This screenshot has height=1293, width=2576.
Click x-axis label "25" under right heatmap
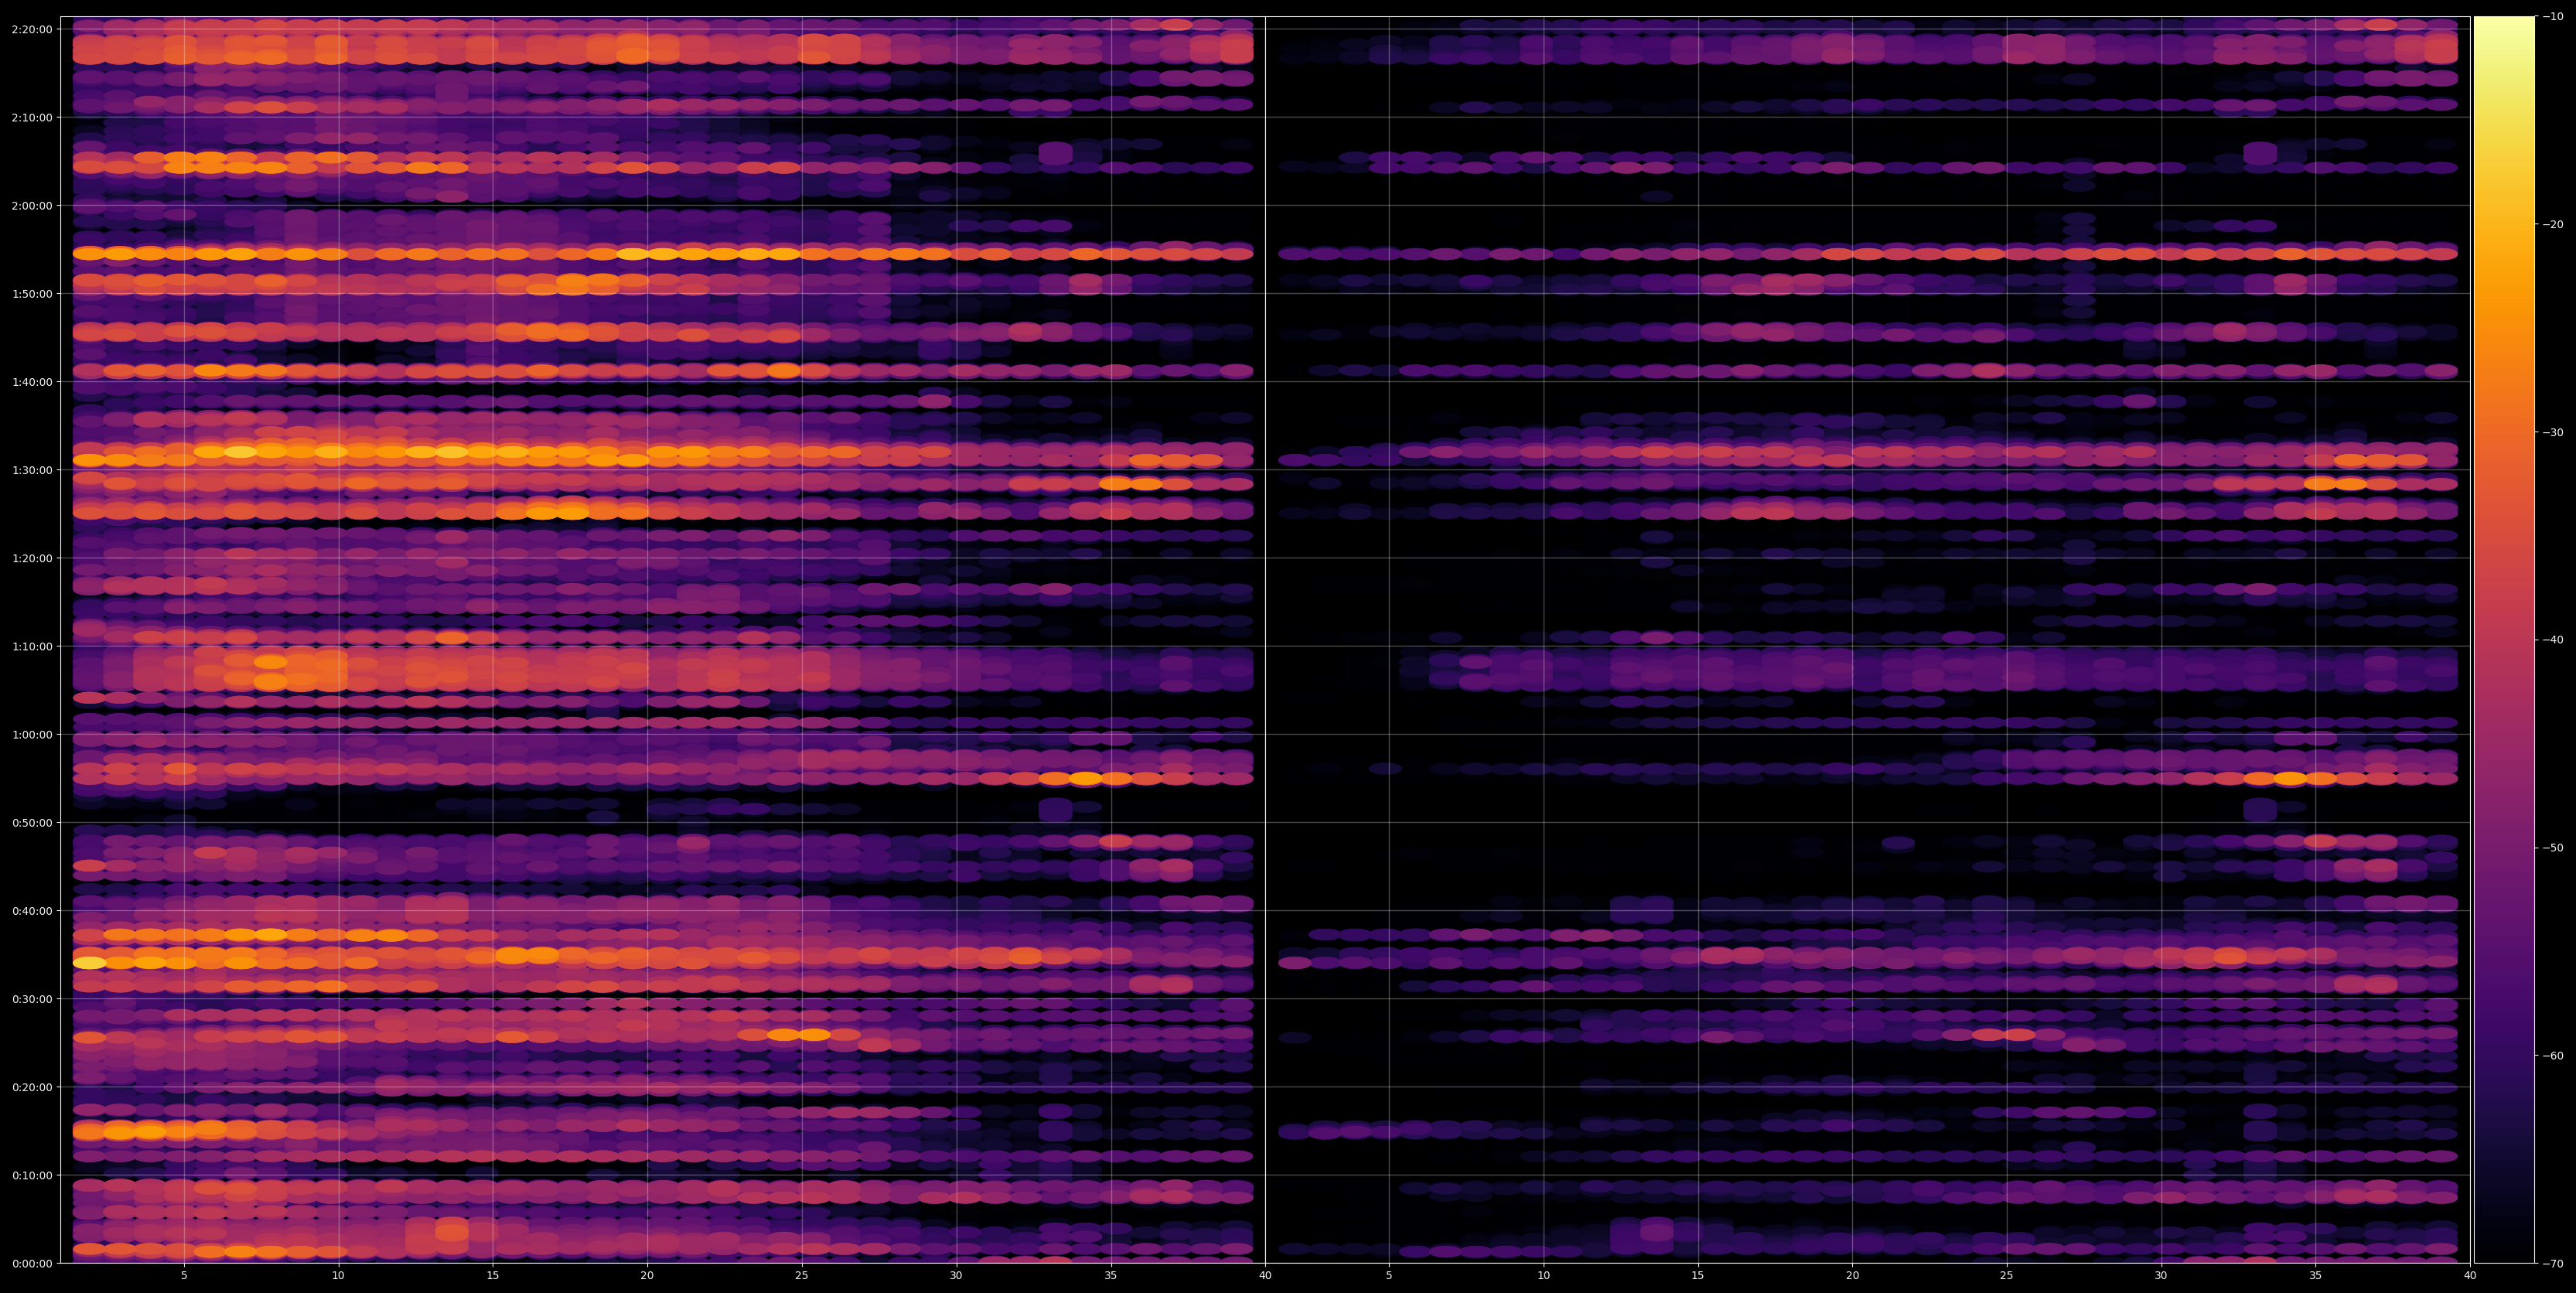click(x=2007, y=1276)
